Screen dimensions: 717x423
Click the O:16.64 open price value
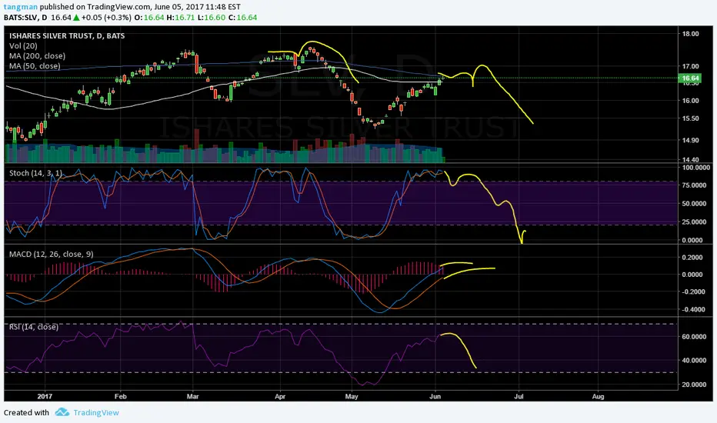coord(154,18)
